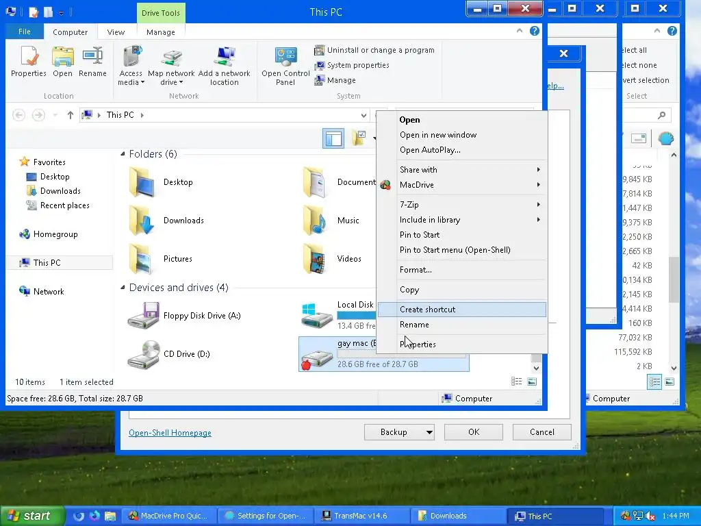Image resolution: width=701 pixels, height=526 pixels.
Task: Select the Music folder icon
Action: click(x=315, y=221)
